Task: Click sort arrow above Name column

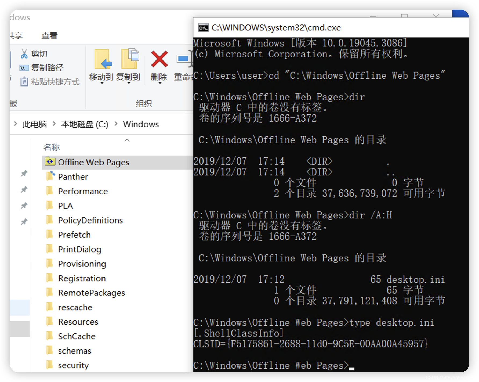Action: tap(127, 140)
